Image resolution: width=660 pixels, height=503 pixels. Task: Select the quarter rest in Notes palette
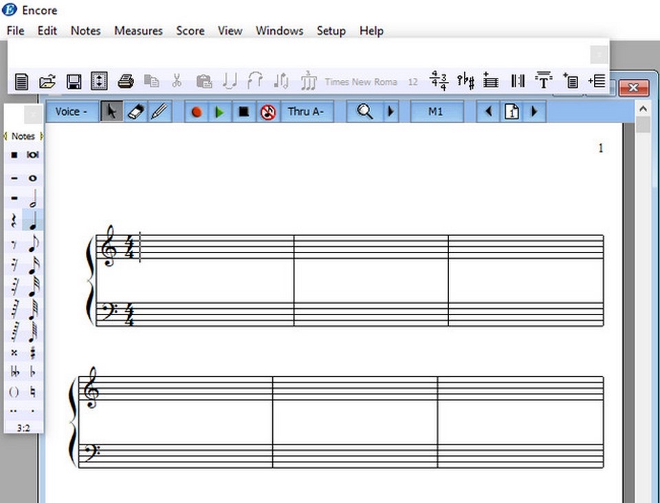[14, 220]
